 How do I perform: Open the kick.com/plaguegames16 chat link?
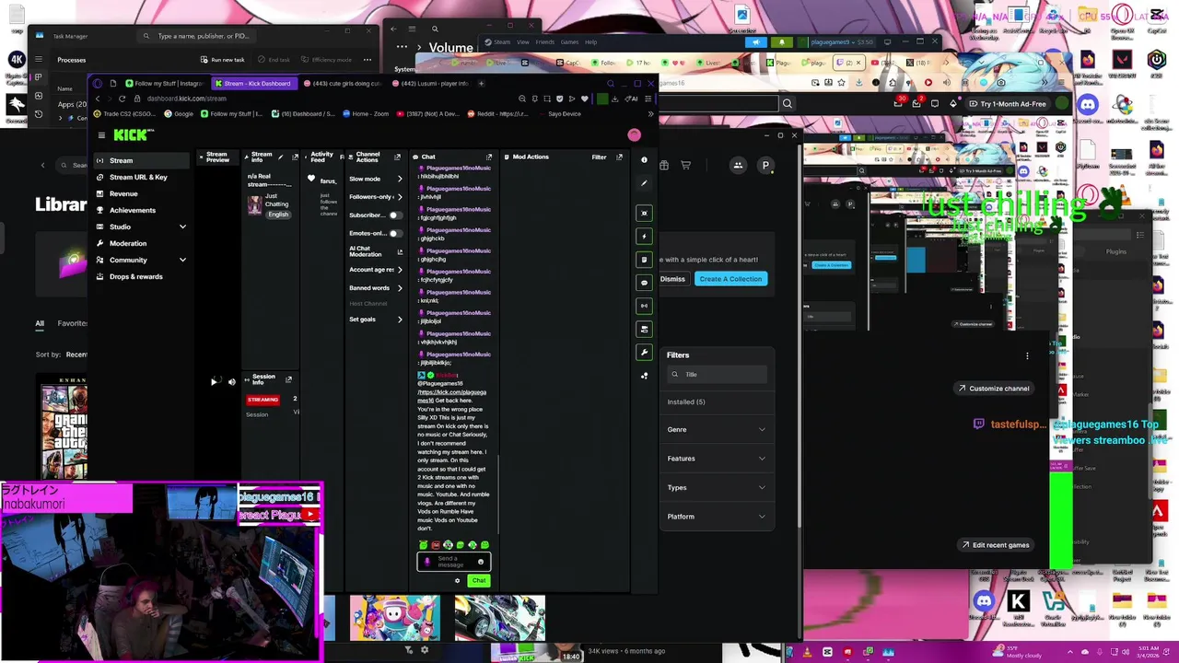[x=451, y=396]
